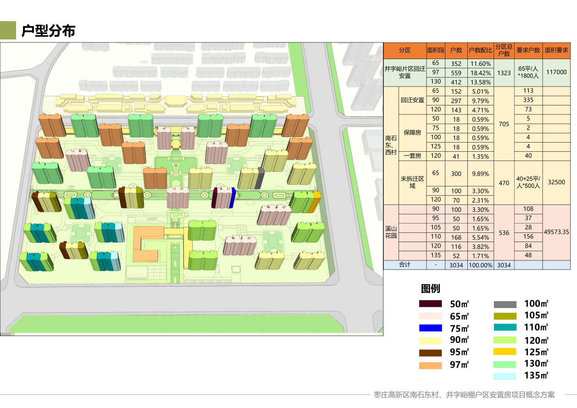This screenshot has height=408, width=577.
Task: Click the household count 352 cell
Action: pyautogui.click(x=456, y=64)
